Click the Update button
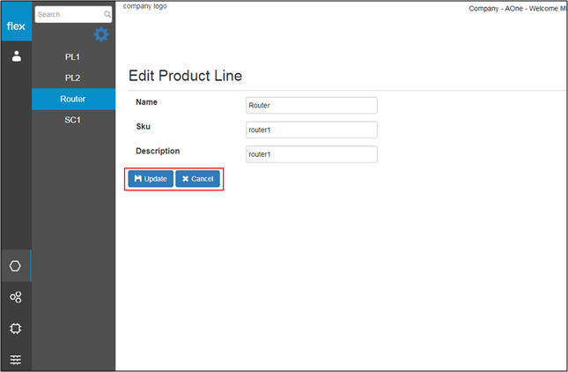The width and height of the screenshot is (568, 372). coord(151,179)
